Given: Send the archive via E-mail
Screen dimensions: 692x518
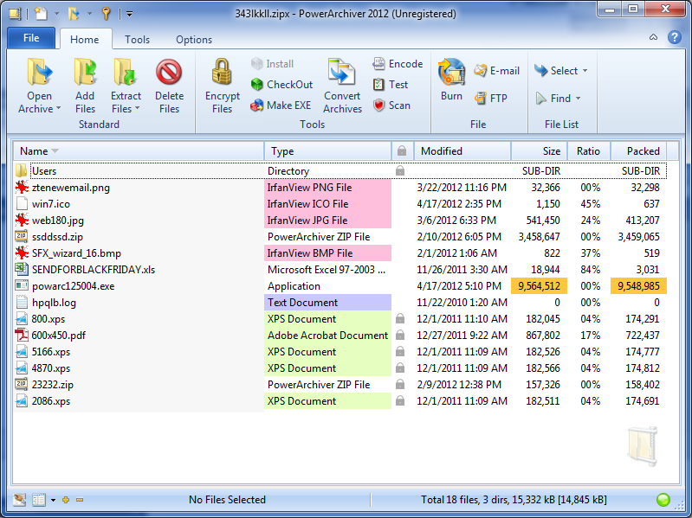Looking at the screenshot, I should (x=496, y=70).
